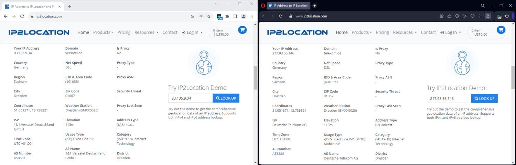Click the Chrome extension icon with On badge
The width and height of the screenshot is (516, 165).
(219, 16)
